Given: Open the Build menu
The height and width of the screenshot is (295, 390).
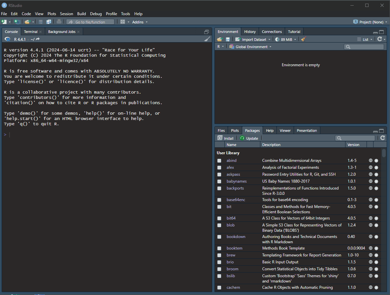Looking at the screenshot, I should click(x=81, y=14).
